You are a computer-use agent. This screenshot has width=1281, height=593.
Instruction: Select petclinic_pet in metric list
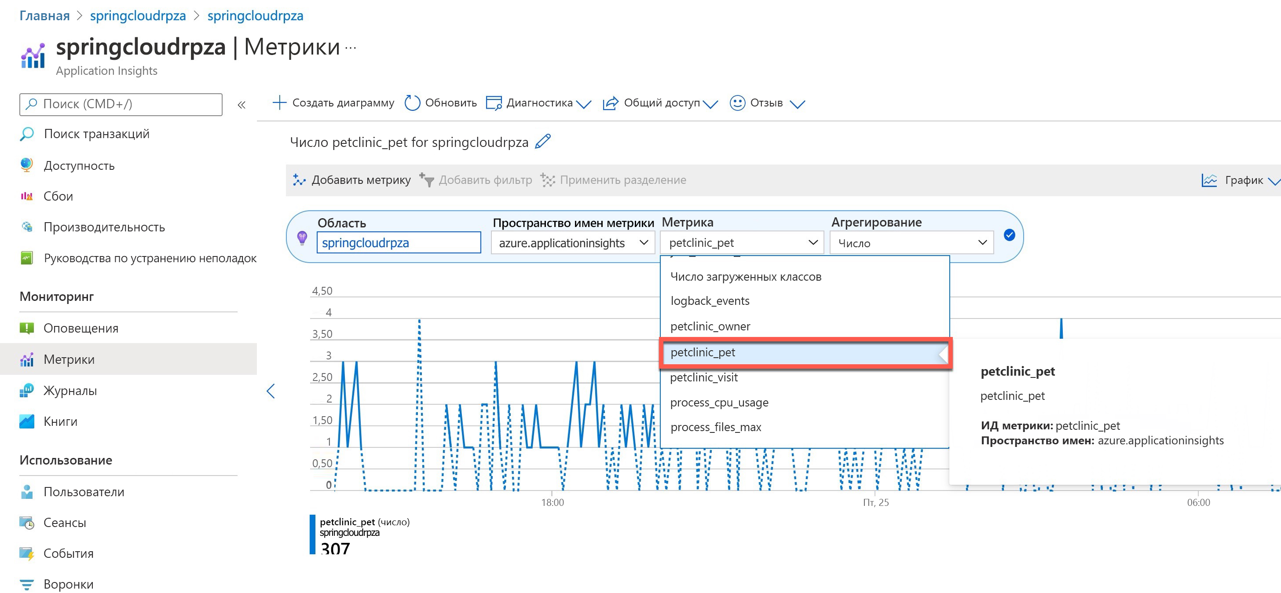805,353
